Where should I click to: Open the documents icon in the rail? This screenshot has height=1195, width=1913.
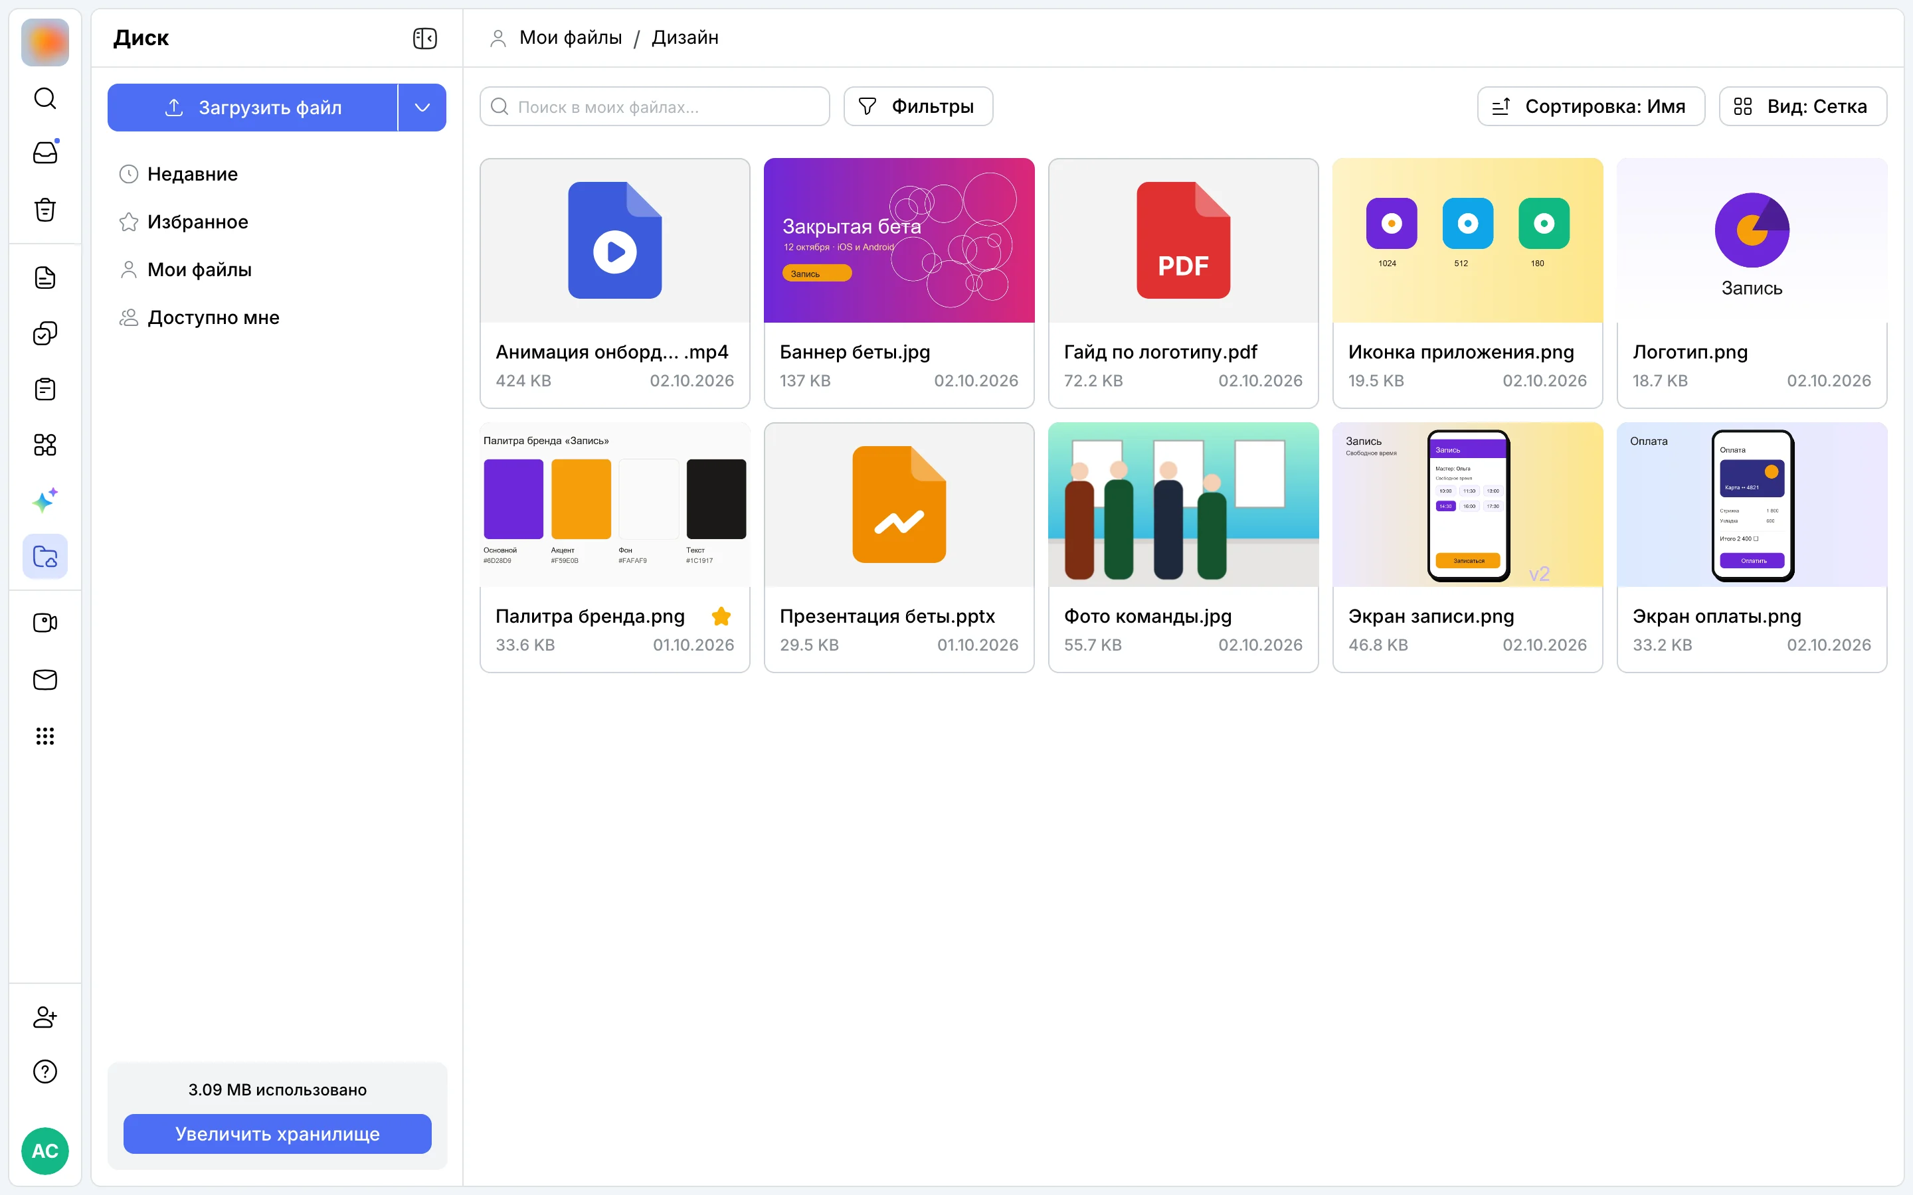pyautogui.click(x=45, y=278)
